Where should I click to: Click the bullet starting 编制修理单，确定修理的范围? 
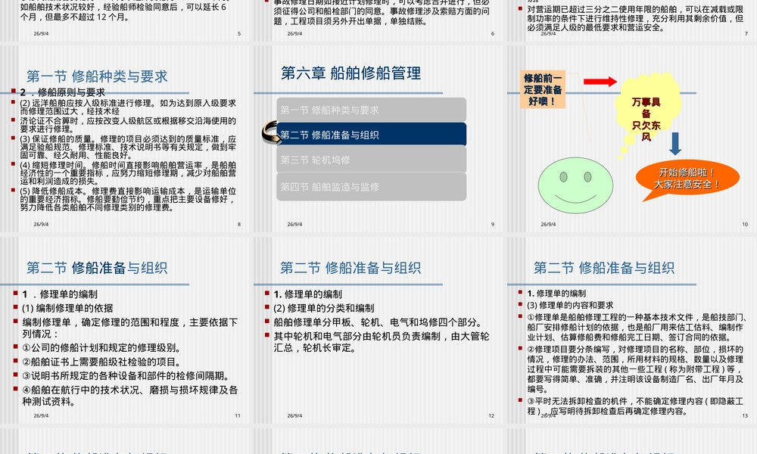[130, 328]
